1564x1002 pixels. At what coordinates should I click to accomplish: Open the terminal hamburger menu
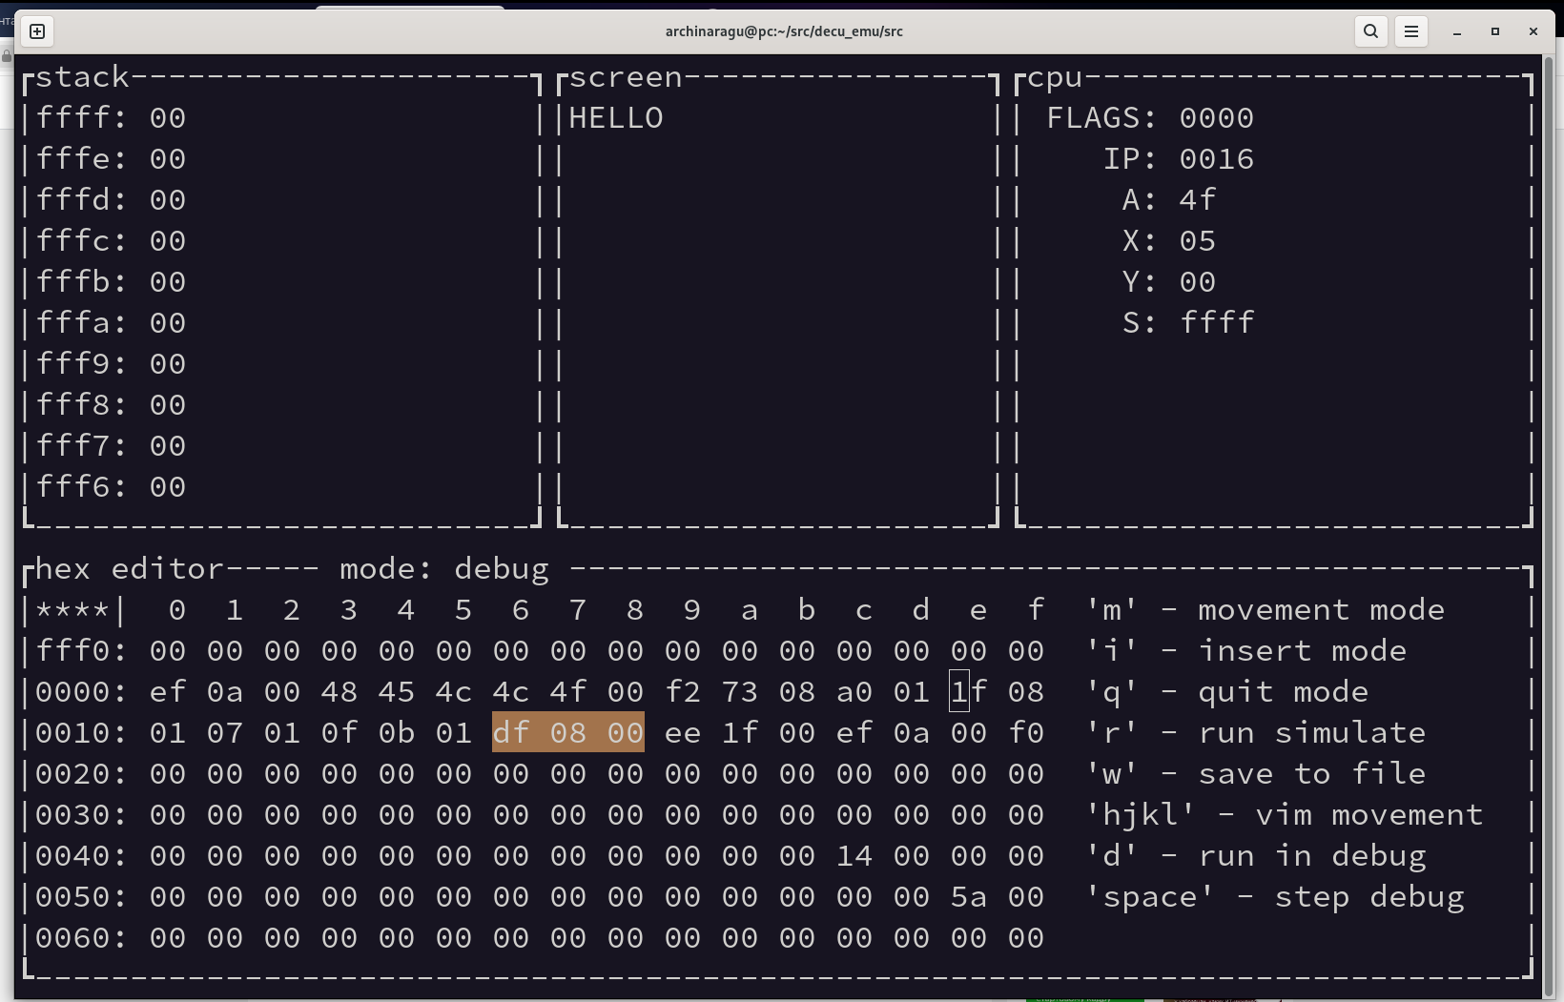[x=1411, y=31]
